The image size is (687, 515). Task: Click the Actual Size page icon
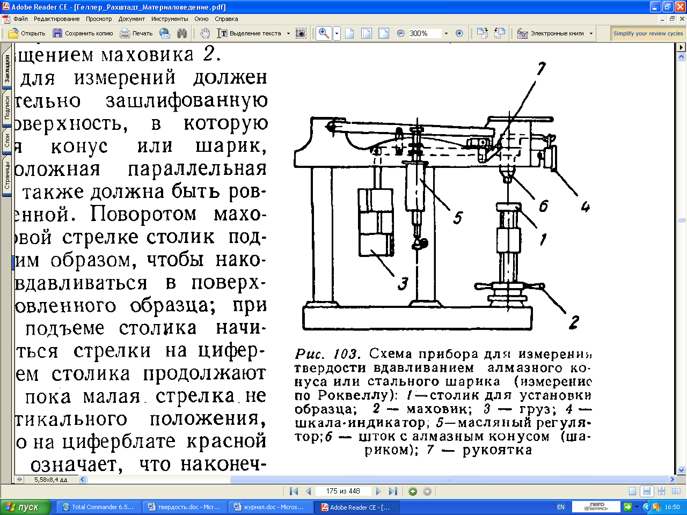point(349,33)
